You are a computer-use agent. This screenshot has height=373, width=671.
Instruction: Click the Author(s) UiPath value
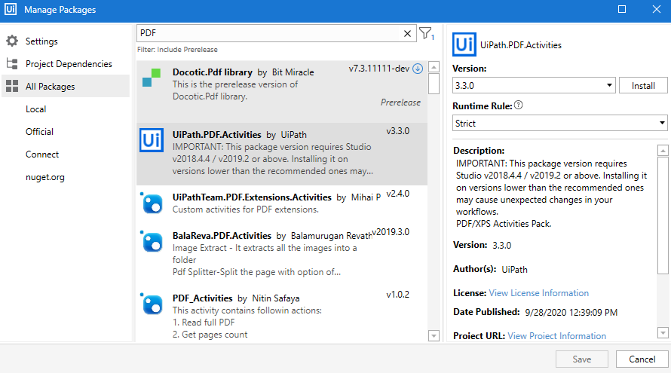514,270
